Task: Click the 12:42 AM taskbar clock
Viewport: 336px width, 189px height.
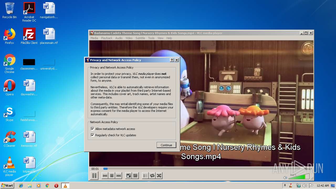Action: click(323, 186)
